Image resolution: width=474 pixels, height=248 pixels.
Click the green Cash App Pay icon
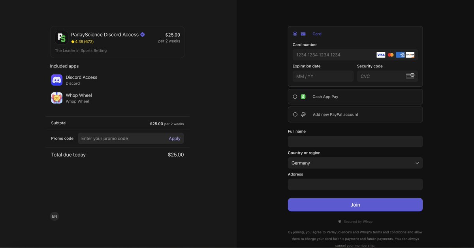[303, 96]
